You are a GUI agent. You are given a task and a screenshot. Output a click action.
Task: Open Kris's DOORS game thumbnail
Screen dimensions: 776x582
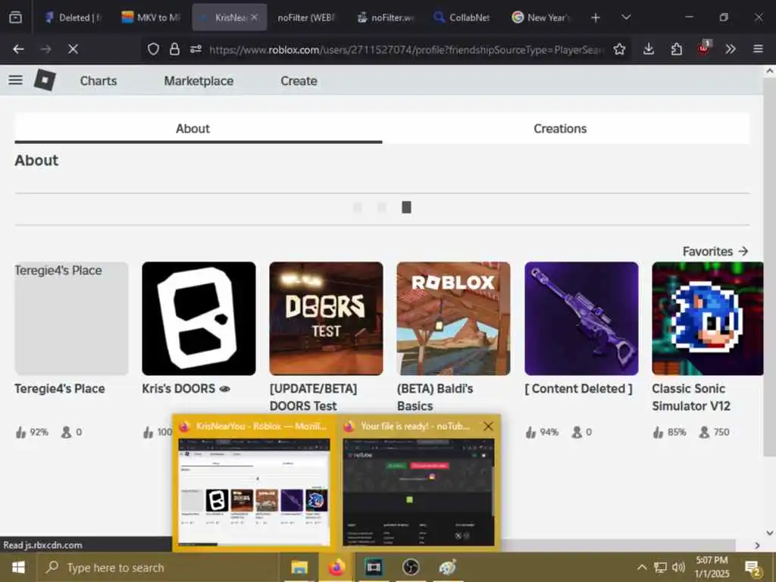199,318
